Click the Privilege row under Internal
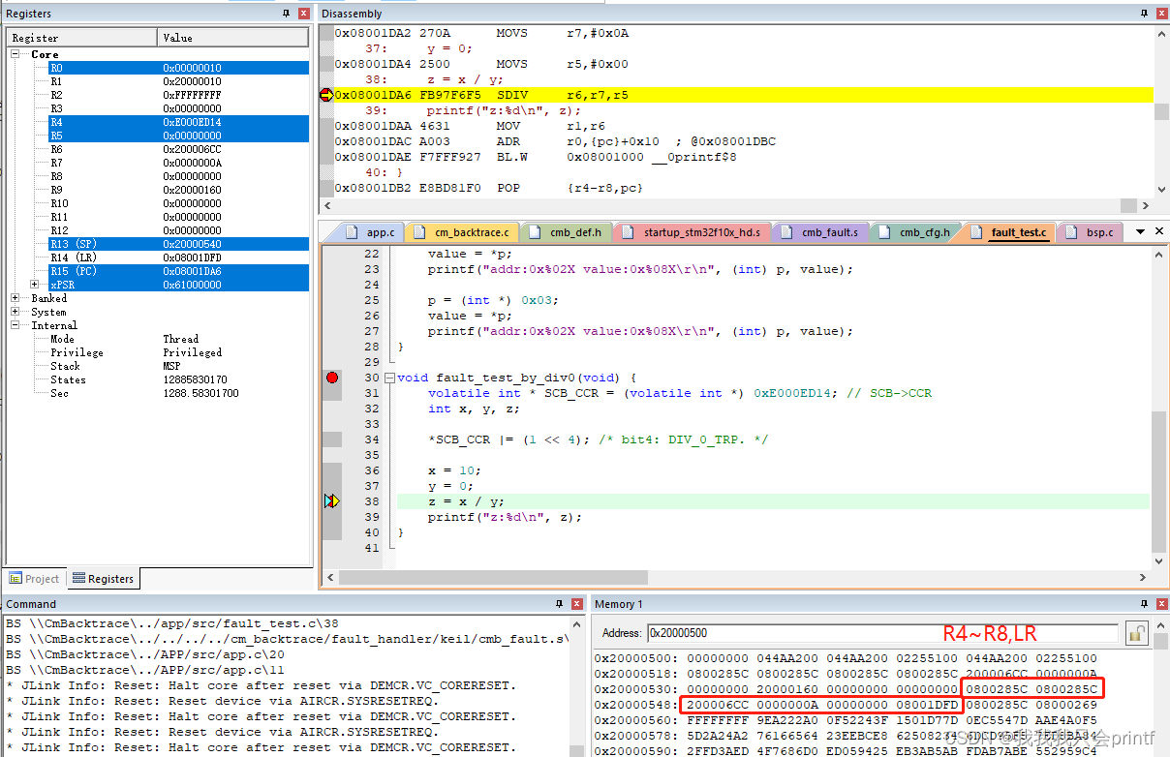This screenshot has width=1170, height=757. (179, 352)
